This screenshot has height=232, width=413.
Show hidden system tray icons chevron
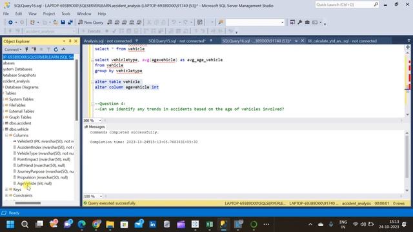point(310,224)
